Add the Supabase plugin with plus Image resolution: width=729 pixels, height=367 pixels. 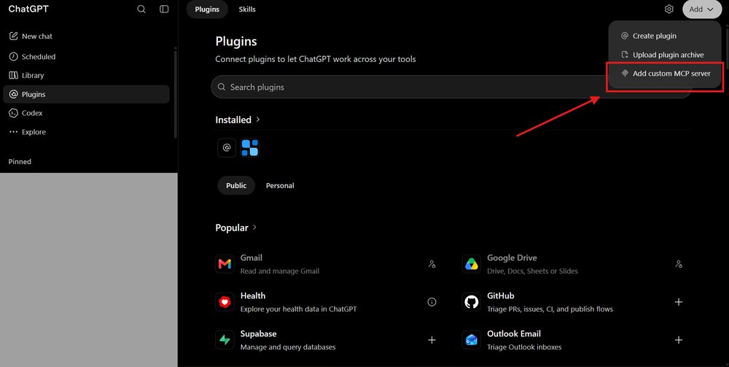(432, 340)
